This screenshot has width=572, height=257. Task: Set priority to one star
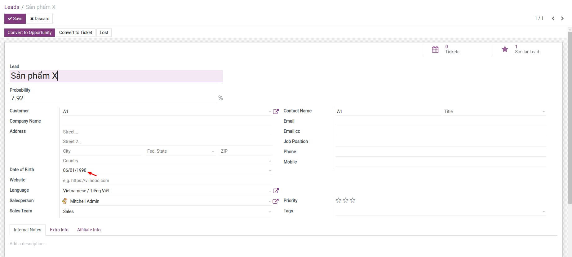339,201
